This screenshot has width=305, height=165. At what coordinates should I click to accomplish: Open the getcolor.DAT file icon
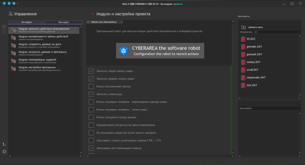pyautogui.click(x=243, y=47)
